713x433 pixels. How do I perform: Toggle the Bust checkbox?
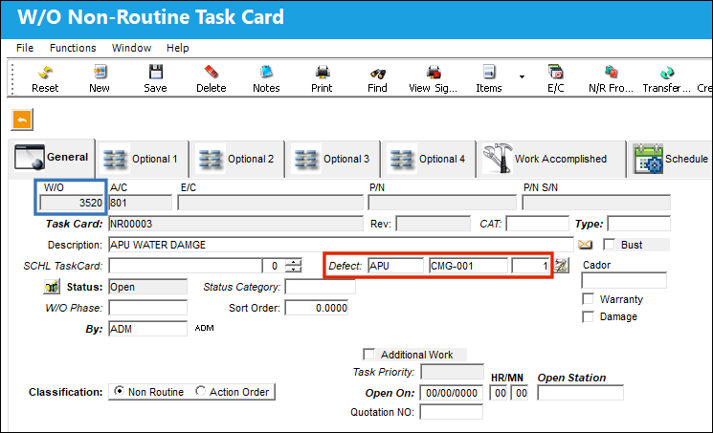(610, 245)
